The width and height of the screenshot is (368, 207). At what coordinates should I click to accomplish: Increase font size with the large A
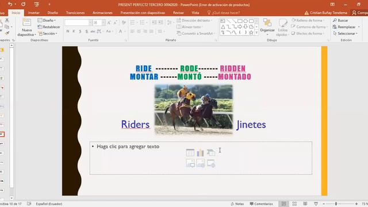pyautogui.click(x=109, y=22)
